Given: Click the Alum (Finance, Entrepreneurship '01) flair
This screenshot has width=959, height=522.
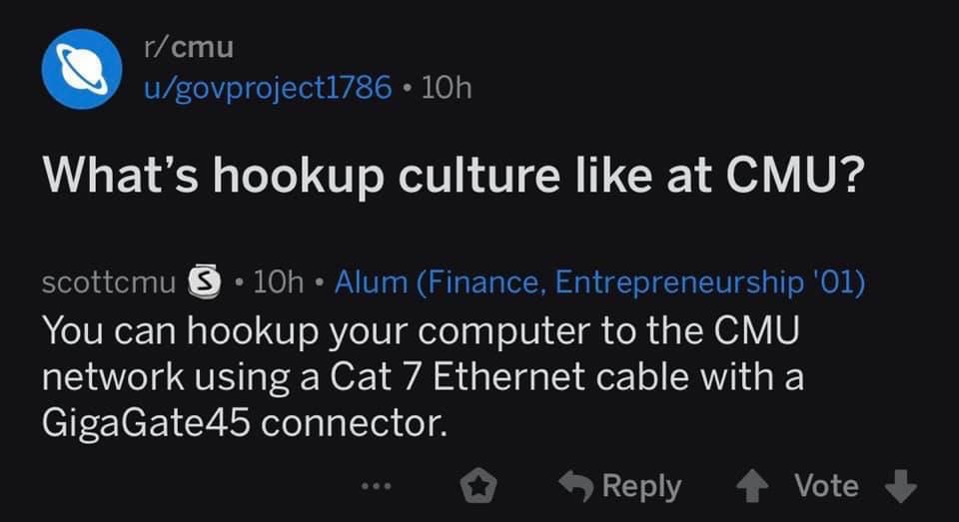Looking at the screenshot, I should tap(599, 281).
